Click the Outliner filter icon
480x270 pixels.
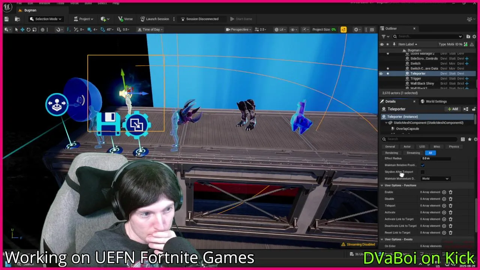coord(385,36)
